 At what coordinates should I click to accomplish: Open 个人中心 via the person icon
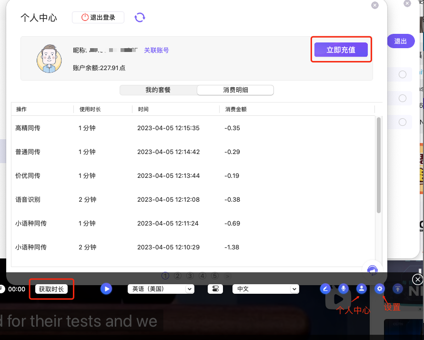pos(361,288)
